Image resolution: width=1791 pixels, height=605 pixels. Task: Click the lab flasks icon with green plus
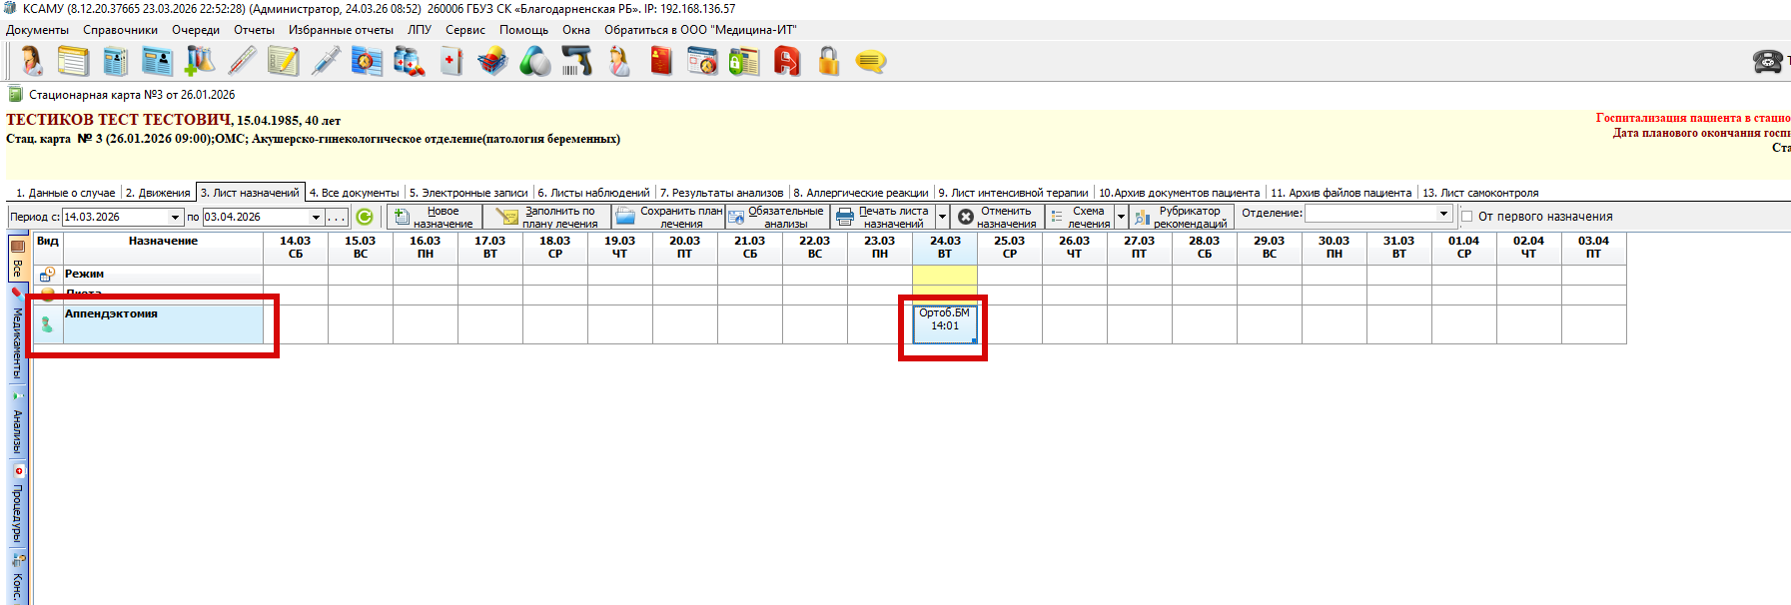pyautogui.click(x=200, y=62)
